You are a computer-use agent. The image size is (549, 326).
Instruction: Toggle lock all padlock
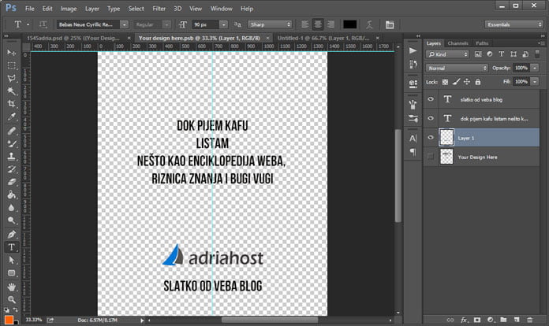(x=477, y=82)
